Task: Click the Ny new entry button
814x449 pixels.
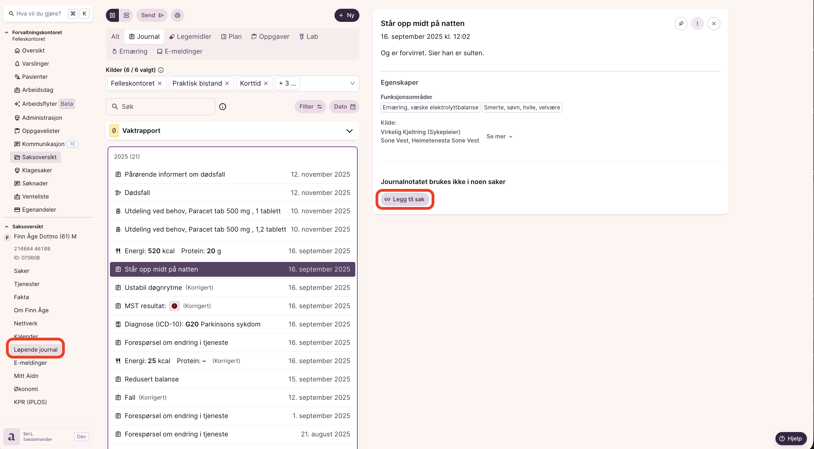Action: (346, 15)
